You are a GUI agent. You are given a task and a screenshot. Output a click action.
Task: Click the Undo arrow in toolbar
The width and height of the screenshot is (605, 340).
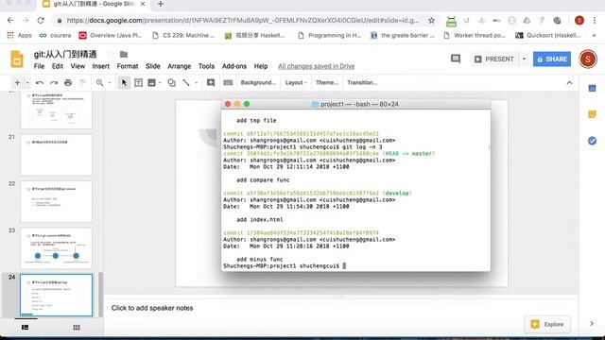click(x=40, y=82)
